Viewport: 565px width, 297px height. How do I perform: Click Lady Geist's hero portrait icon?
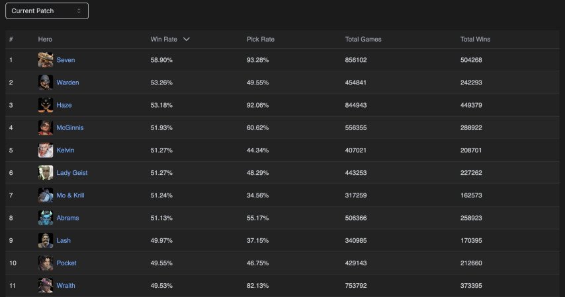46,173
